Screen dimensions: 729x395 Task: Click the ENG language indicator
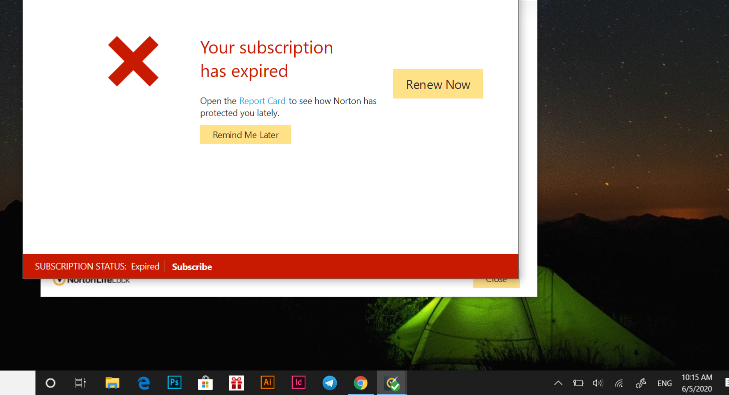(x=664, y=383)
